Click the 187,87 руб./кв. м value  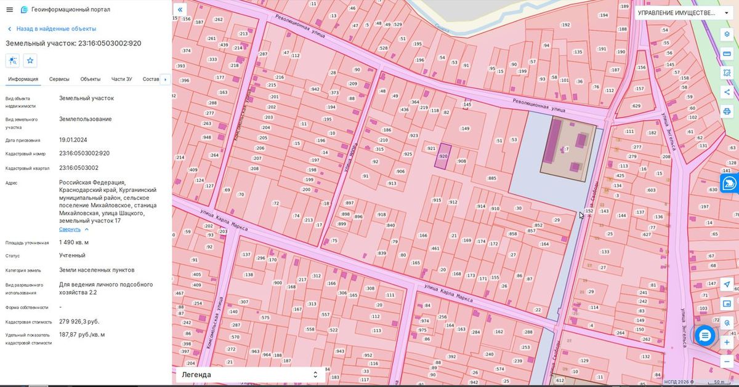(x=82, y=335)
